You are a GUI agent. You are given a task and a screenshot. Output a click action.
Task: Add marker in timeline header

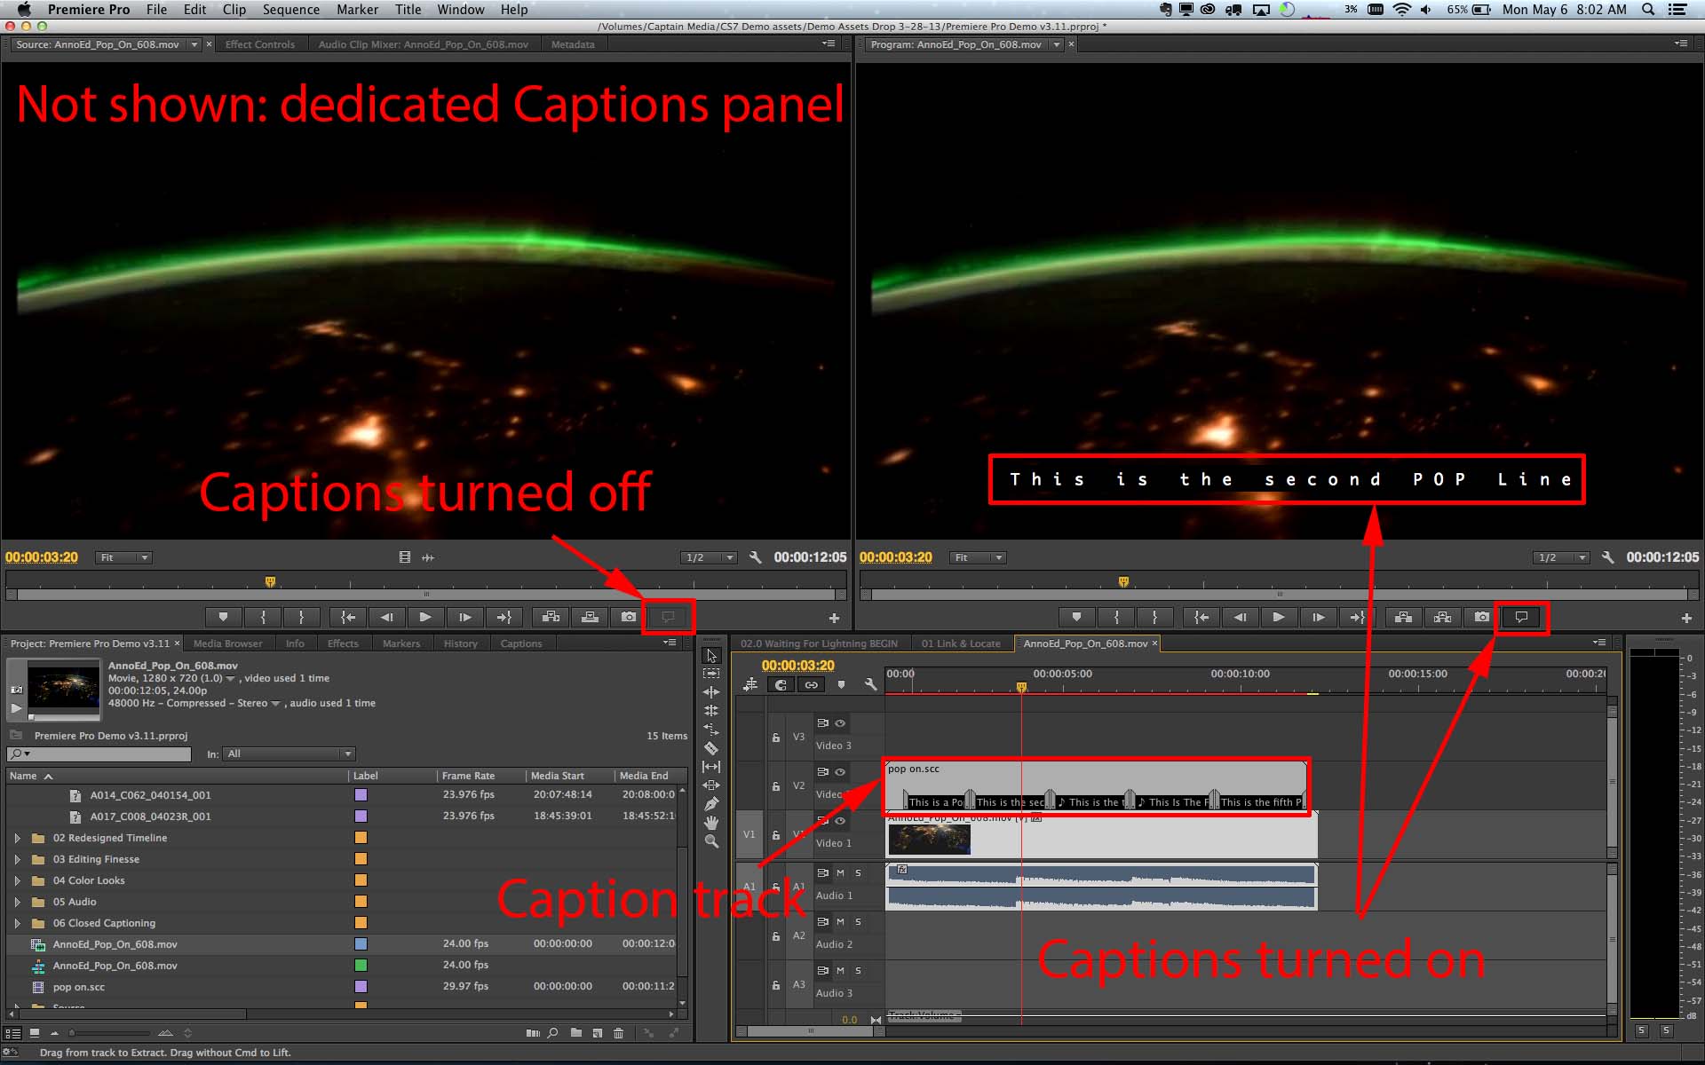pyautogui.click(x=841, y=684)
